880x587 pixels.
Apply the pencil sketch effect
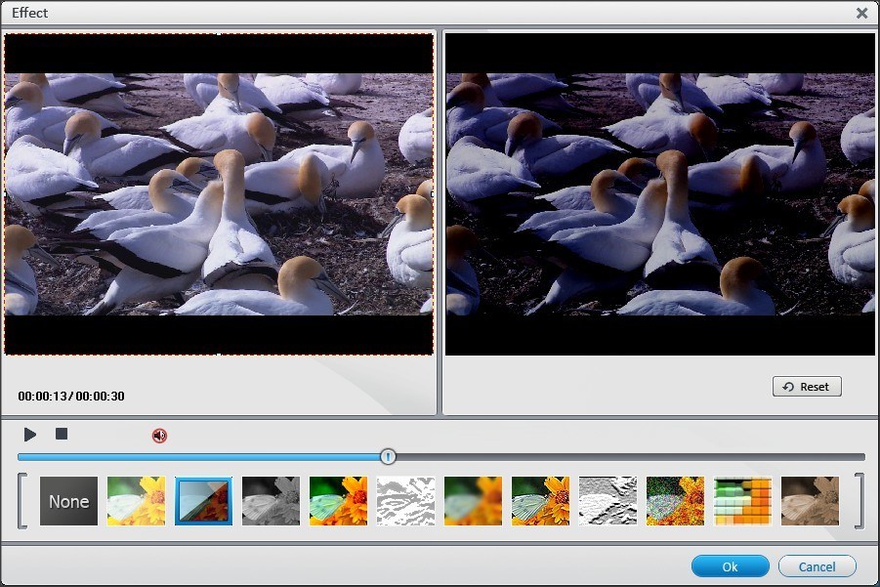tap(404, 501)
